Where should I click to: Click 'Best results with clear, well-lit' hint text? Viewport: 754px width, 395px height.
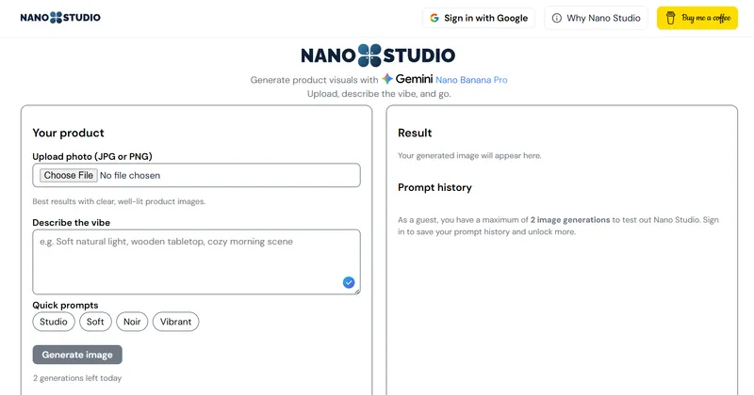pyautogui.click(x=119, y=201)
